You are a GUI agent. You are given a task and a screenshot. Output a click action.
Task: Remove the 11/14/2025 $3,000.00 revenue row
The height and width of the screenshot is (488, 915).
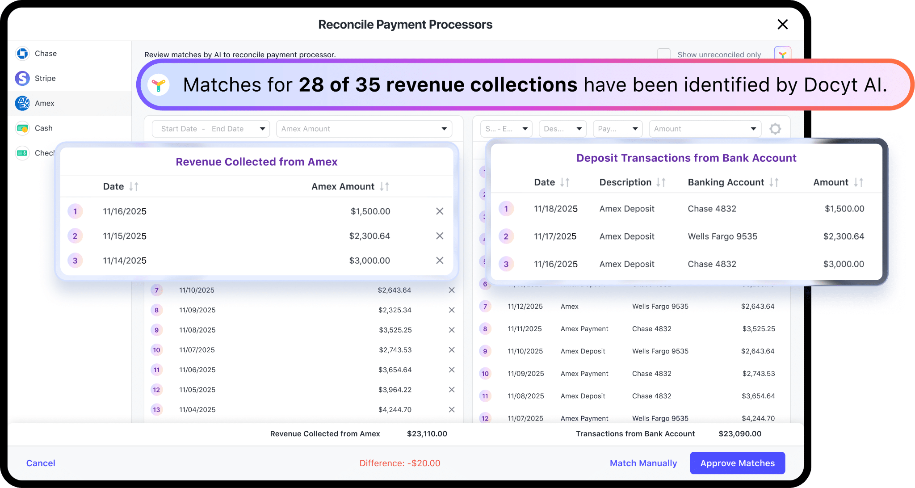(440, 260)
